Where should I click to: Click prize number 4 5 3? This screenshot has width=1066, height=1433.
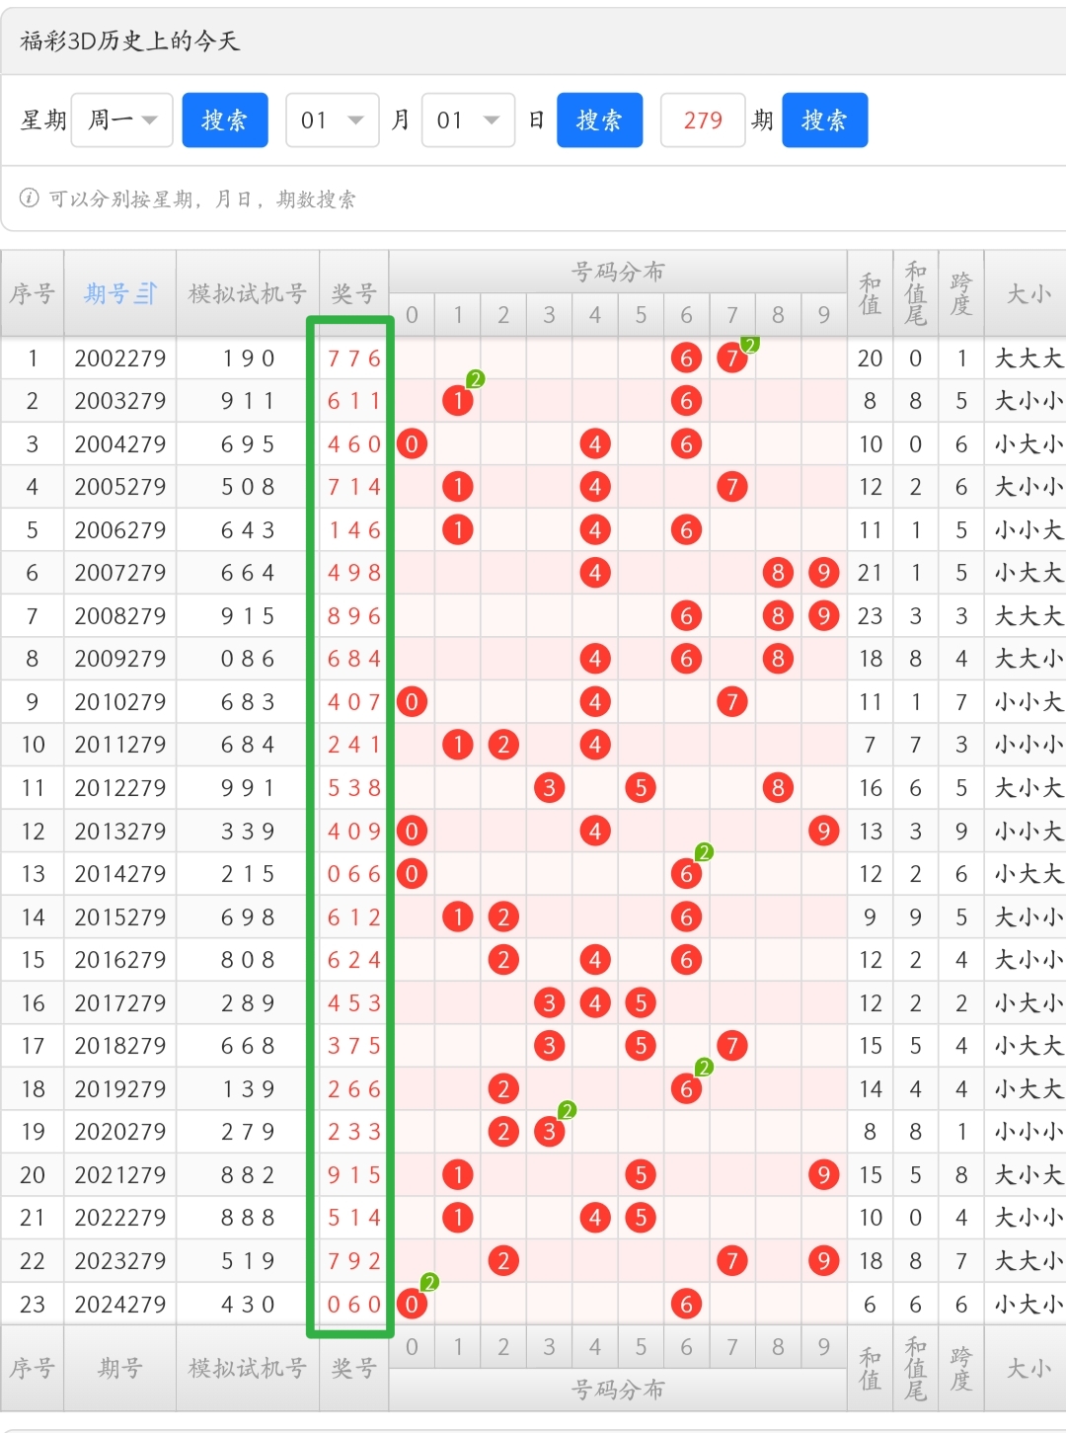click(354, 1002)
